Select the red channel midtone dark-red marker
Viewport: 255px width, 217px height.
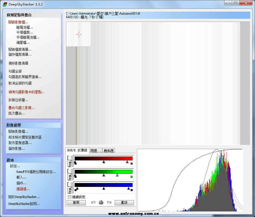(104, 162)
